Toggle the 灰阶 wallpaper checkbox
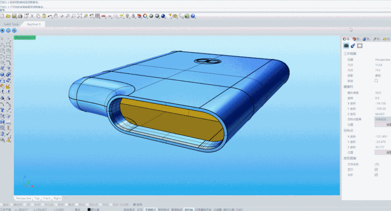The width and height of the screenshot is (391, 211). 376,175
